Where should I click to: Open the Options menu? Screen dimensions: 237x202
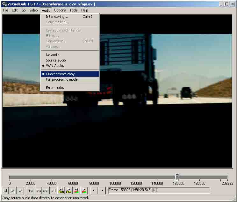pos(60,10)
